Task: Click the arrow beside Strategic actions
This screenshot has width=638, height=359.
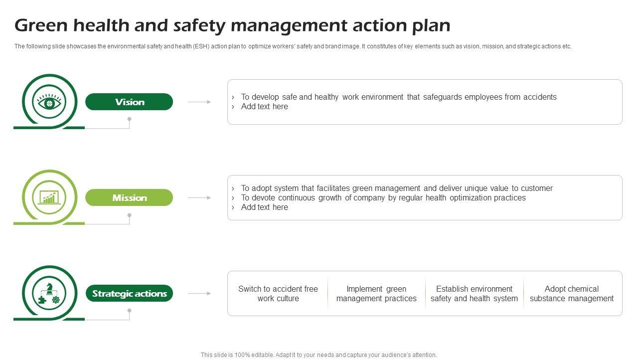Action: coord(199,294)
